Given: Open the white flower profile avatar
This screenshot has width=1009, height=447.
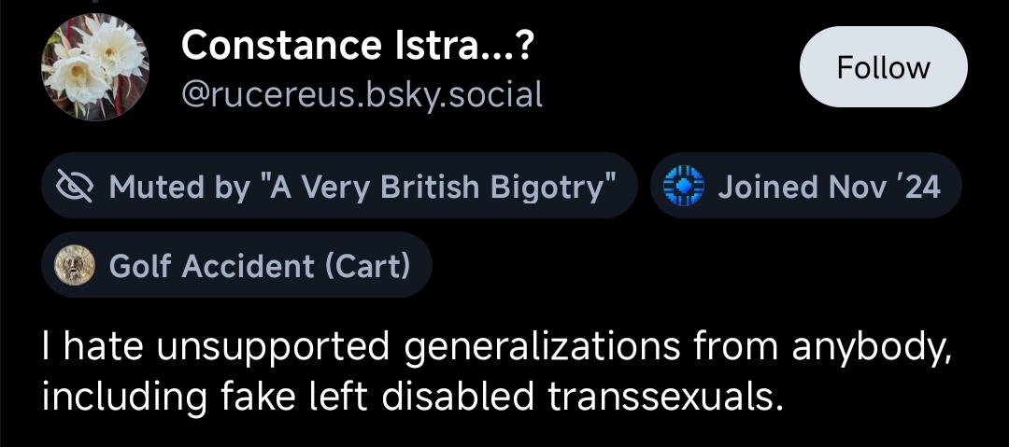Looking at the screenshot, I should coord(95,67).
